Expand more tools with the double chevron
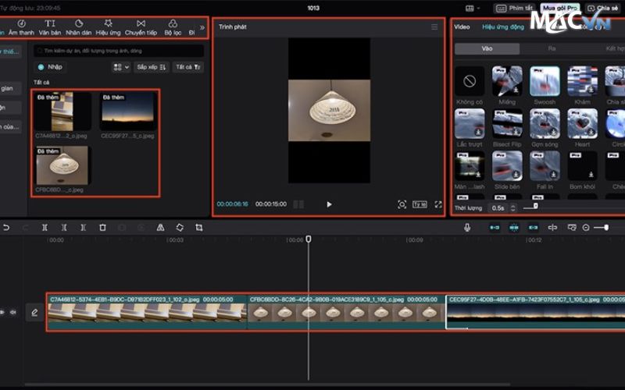Image resolution: width=625 pixels, height=390 pixels. tap(202, 27)
